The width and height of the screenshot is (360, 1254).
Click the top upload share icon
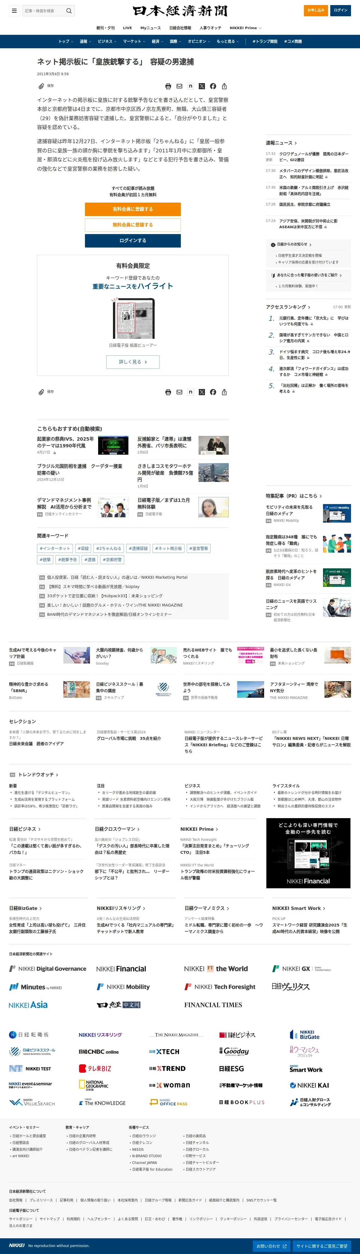click(x=224, y=86)
